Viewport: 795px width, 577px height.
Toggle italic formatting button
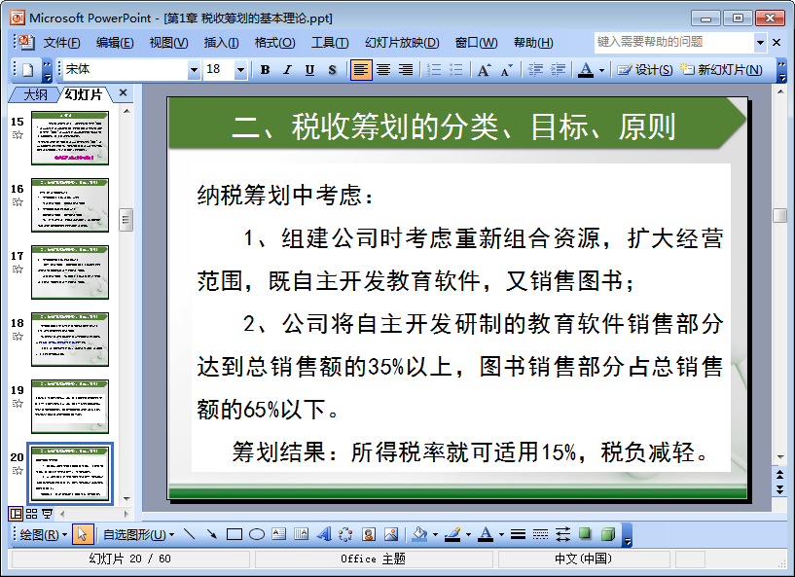[287, 70]
